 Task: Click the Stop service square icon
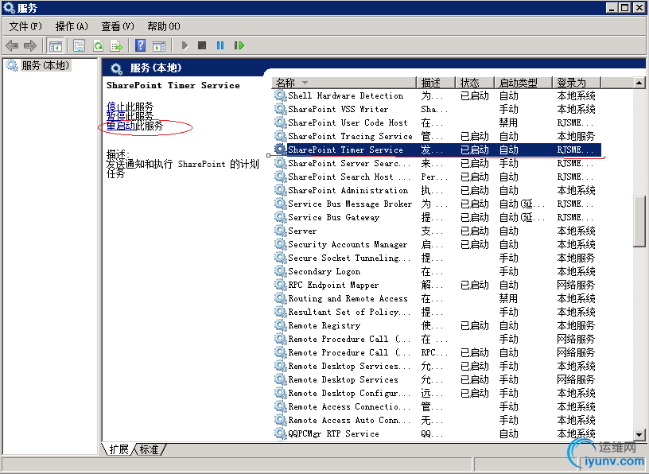[x=202, y=45]
